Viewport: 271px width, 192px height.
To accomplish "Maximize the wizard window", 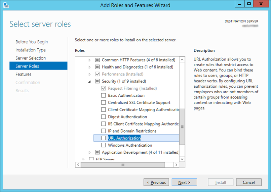I will coord(249,4).
